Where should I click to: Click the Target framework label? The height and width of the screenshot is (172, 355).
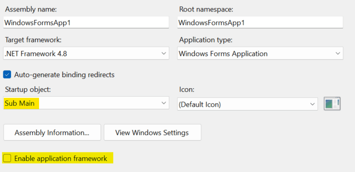pyautogui.click(x=33, y=40)
